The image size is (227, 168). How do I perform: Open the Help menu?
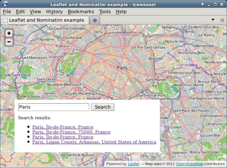tap(121, 12)
